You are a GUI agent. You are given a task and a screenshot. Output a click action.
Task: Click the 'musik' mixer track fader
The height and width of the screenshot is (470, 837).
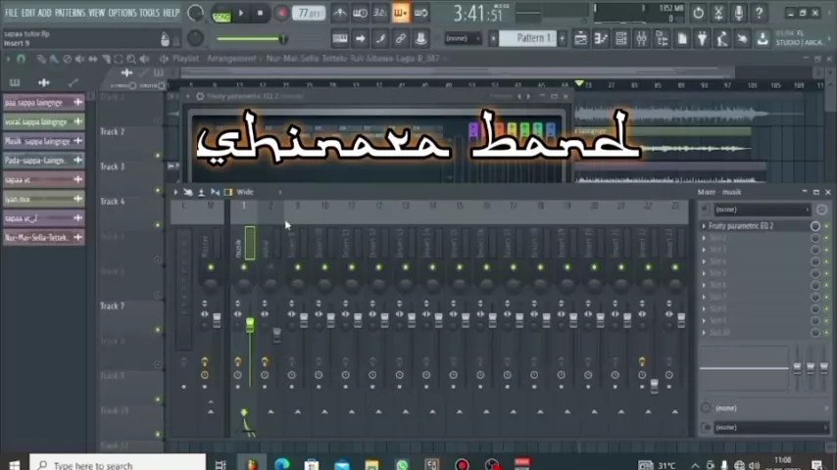click(x=250, y=325)
